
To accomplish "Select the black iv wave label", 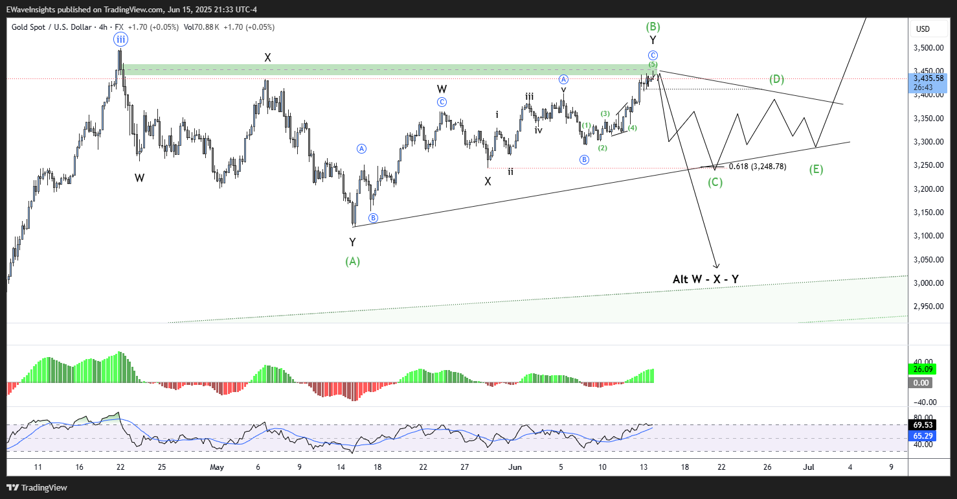I will [538, 130].
